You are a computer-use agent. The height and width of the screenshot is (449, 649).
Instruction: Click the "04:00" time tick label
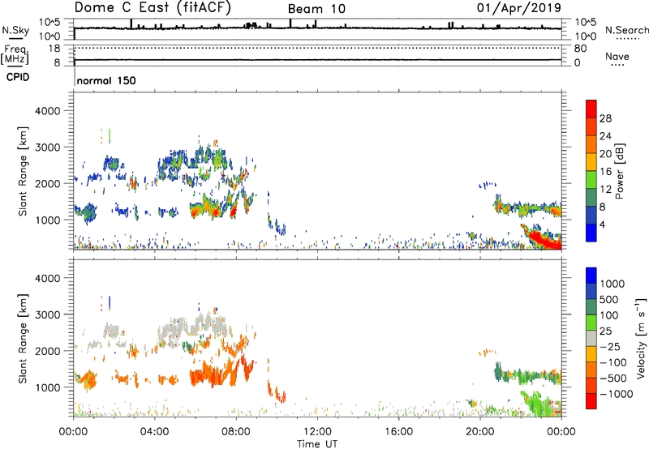click(154, 432)
